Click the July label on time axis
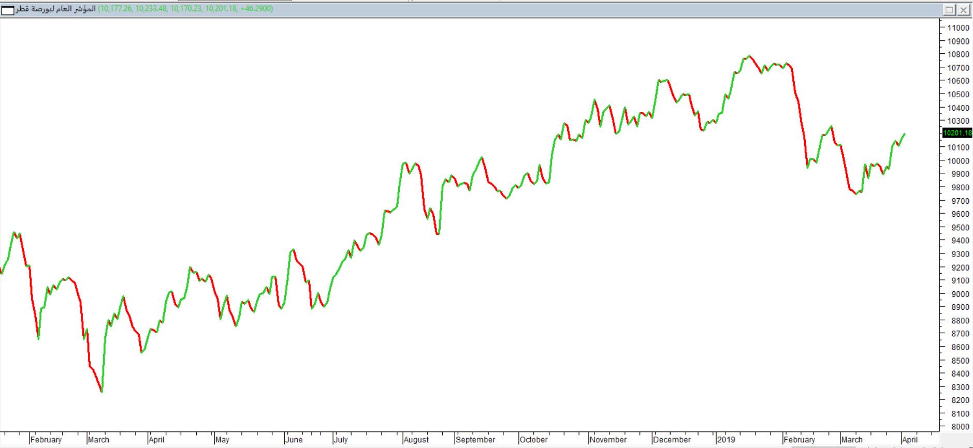Image resolution: width=973 pixels, height=448 pixels. (341, 440)
